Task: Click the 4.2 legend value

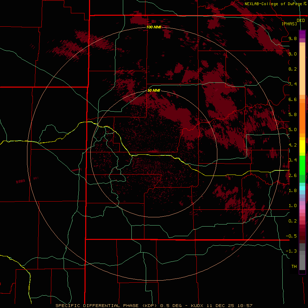Action: [x=293, y=145]
